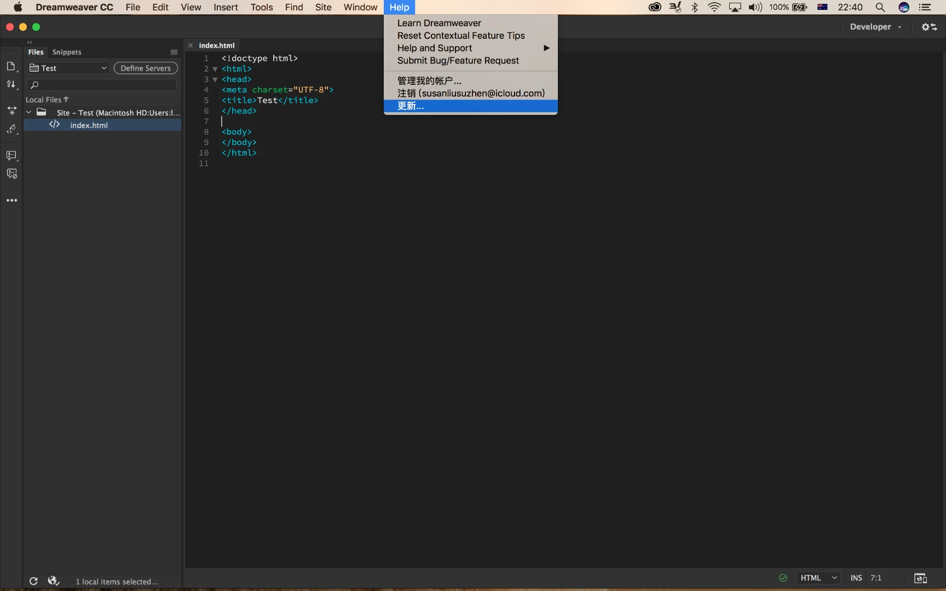
Task: Open the HTML language dropdown in status bar
Action: click(x=818, y=578)
